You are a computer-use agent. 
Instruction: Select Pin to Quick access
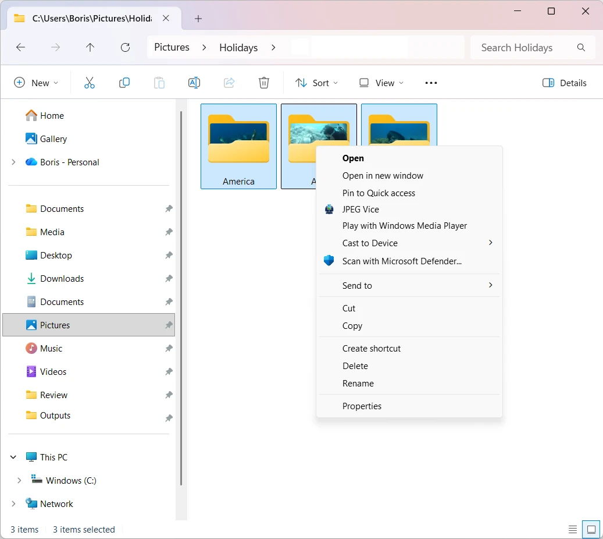click(409, 193)
